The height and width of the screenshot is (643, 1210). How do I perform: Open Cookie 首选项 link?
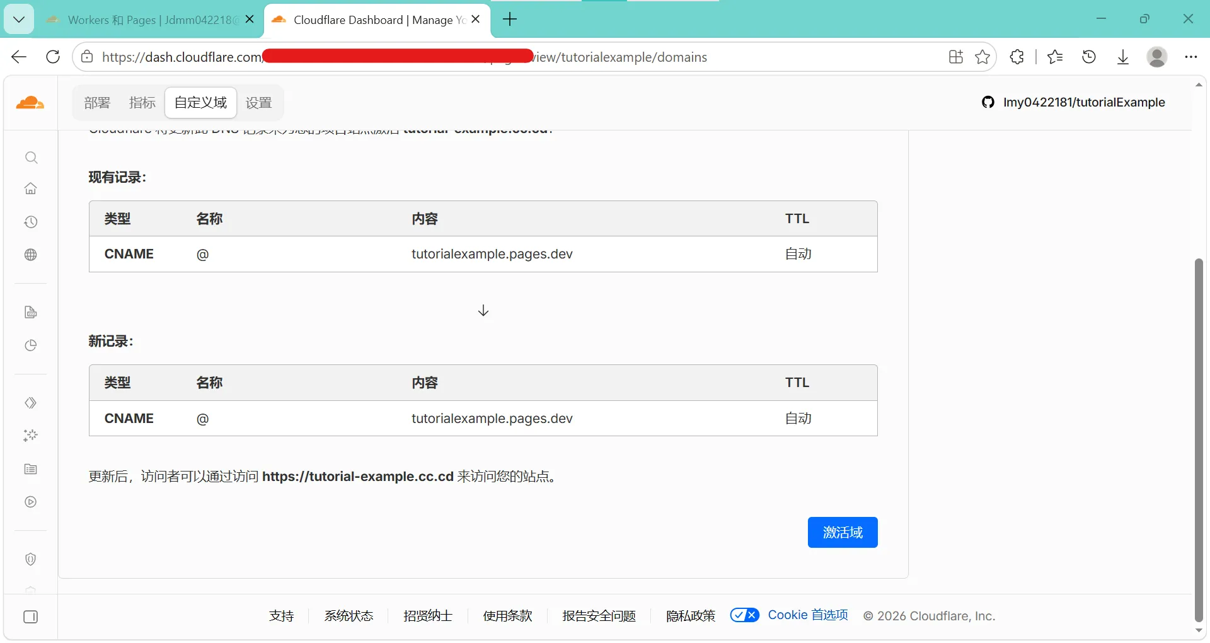pyautogui.click(x=808, y=615)
